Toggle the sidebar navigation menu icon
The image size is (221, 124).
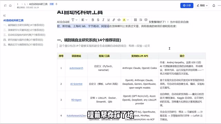point(5,6)
